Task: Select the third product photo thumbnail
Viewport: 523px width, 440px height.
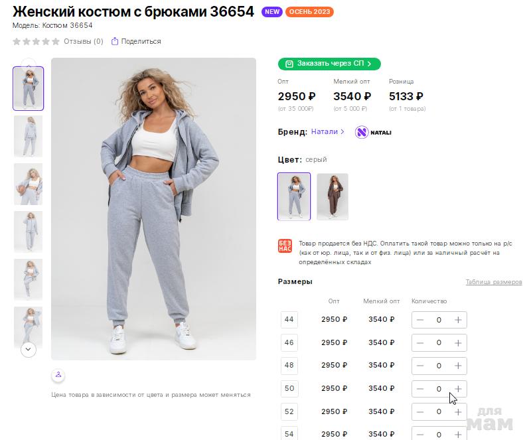Action: 28,184
